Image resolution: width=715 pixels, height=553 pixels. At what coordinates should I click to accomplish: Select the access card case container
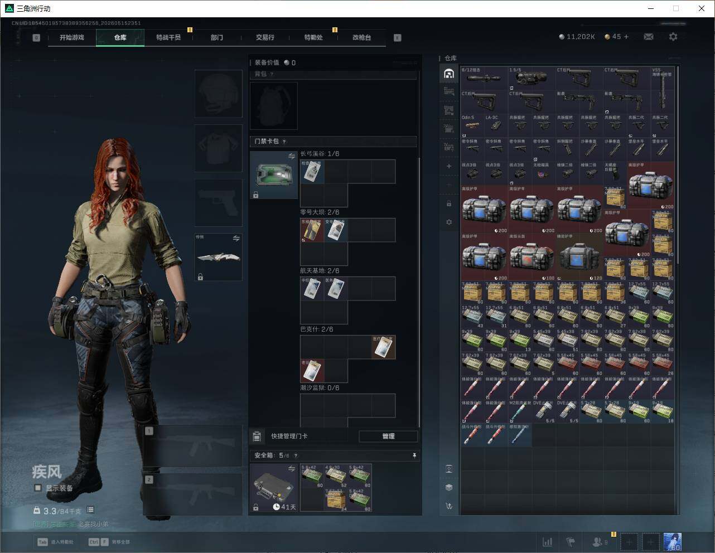tap(274, 176)
